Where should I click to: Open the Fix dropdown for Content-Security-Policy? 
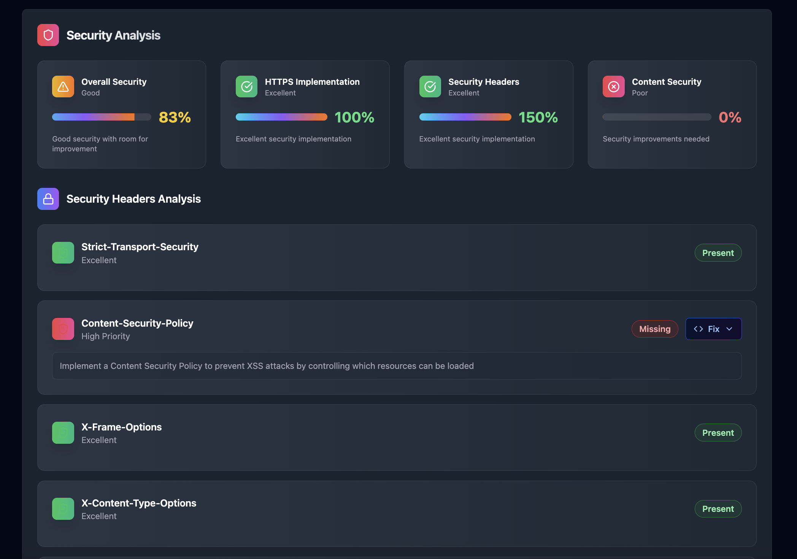click(713, 329)
